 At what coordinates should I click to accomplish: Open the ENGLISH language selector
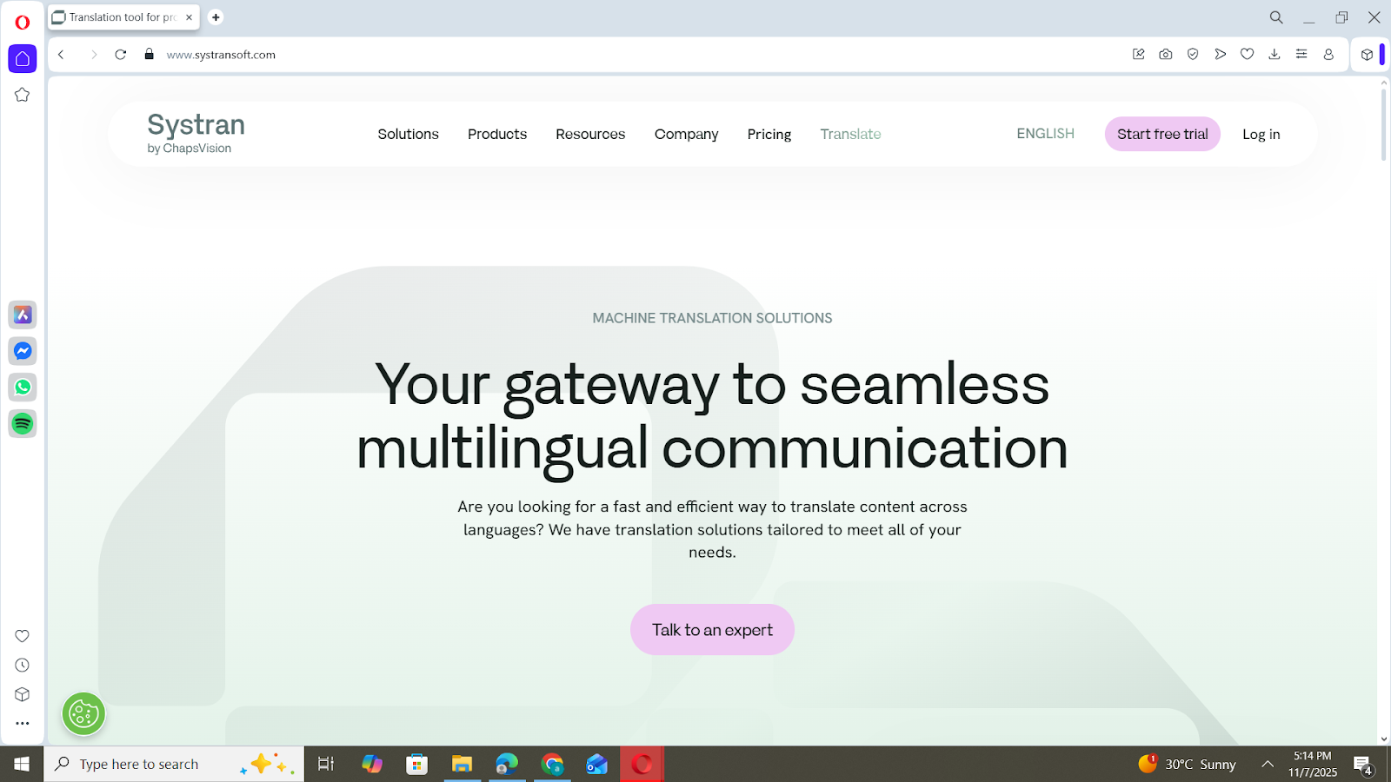coord(1045,134)
